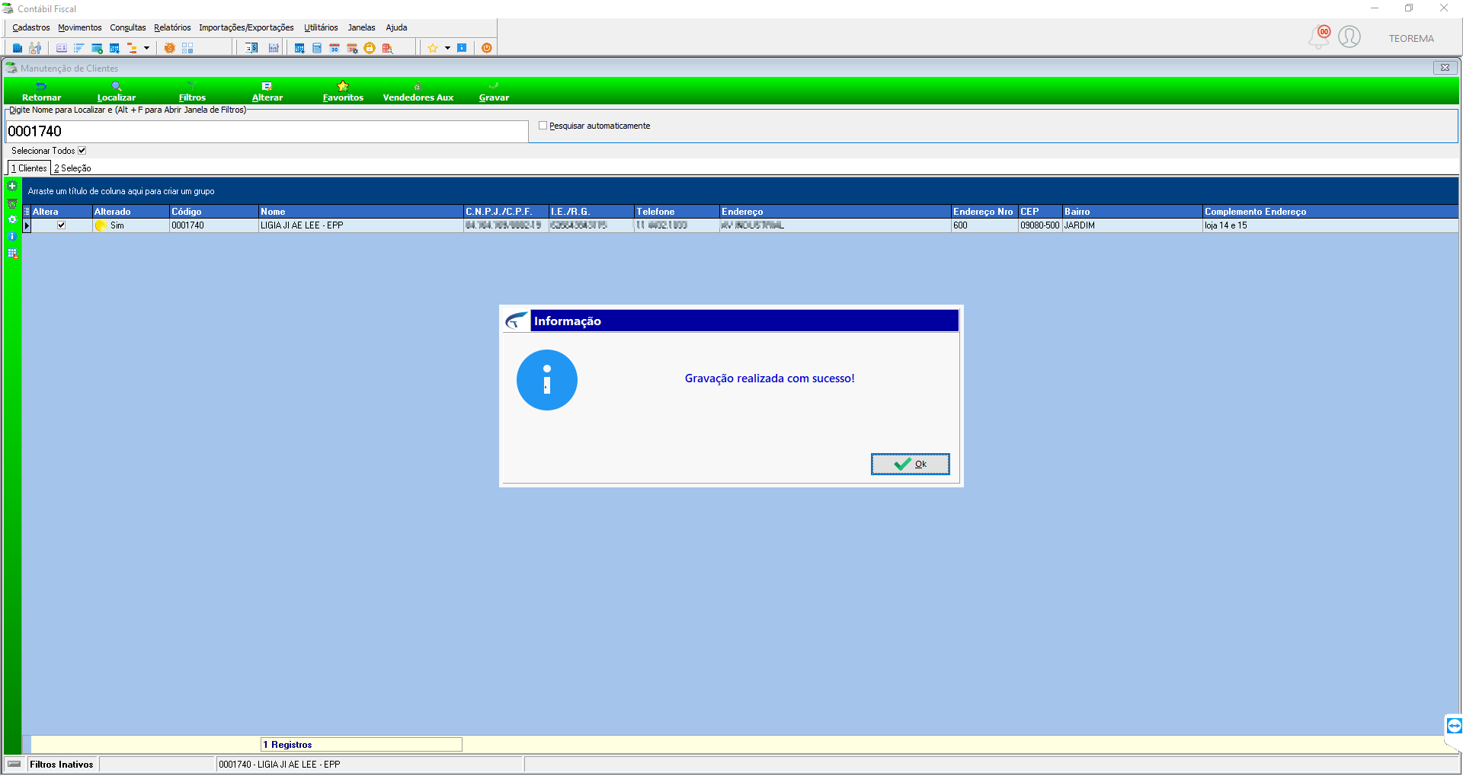Click the Retornar button
Image resolution: width=1463 pixels, height=776 pixels.
coord(41,91)
